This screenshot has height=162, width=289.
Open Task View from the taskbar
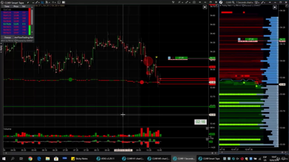21,158
